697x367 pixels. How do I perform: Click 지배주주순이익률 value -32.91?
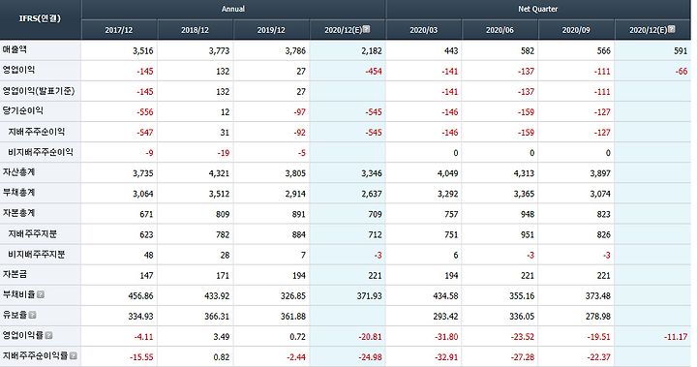pos(446,357)
